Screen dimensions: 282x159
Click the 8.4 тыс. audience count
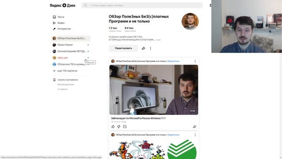tap(129, 28)
